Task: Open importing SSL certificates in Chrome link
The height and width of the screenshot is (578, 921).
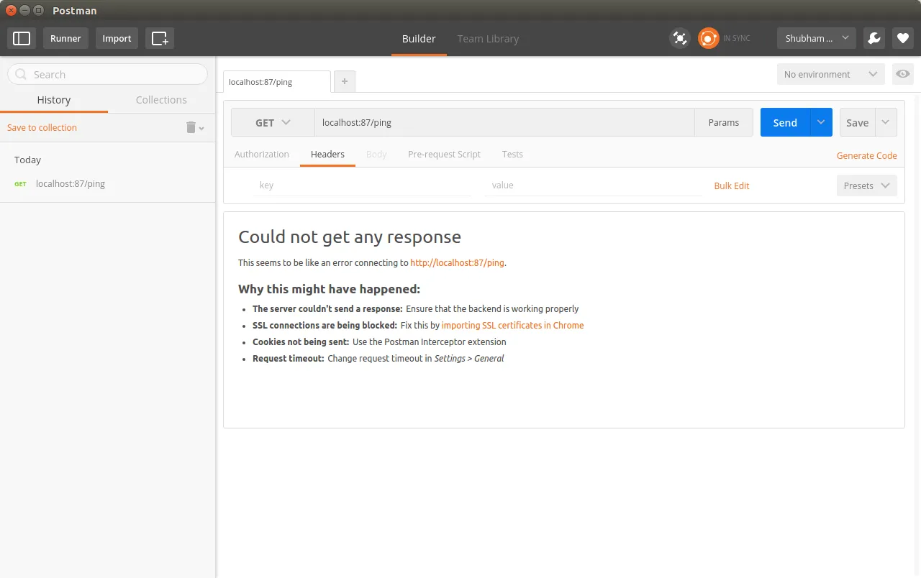Action: 512,325
